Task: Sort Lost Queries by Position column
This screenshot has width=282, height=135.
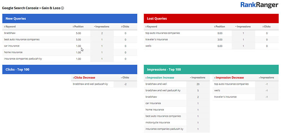Action: coord(219,26)
